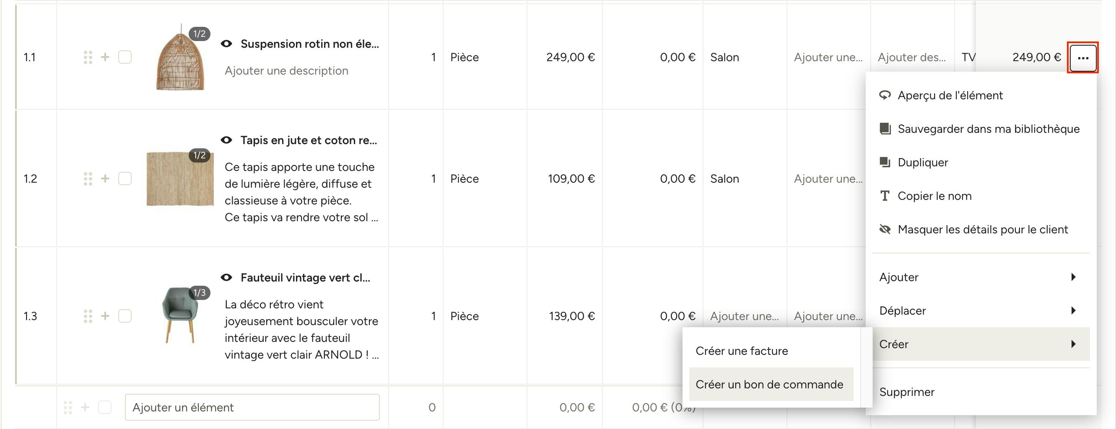Expand the Ajouter submenu
The image size is (1116, 429).
click(981, 277)
